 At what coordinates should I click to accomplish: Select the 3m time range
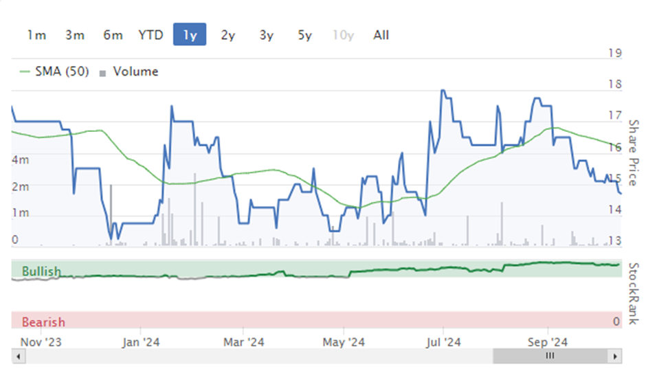[x=75, y=35]
